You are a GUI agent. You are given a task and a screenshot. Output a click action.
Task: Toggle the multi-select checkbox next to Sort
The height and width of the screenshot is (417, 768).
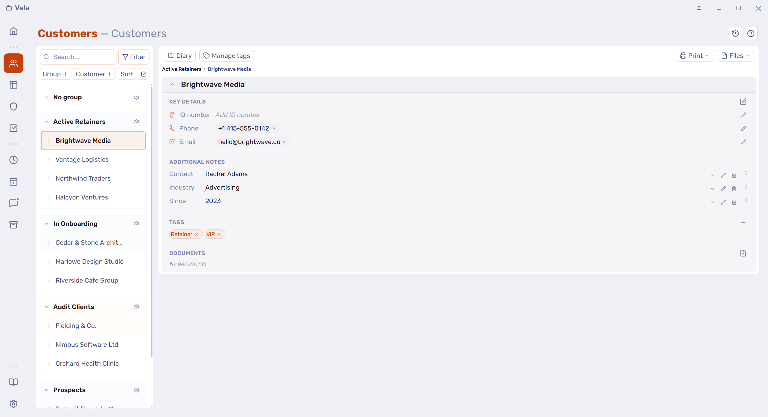tap(144, 74)
